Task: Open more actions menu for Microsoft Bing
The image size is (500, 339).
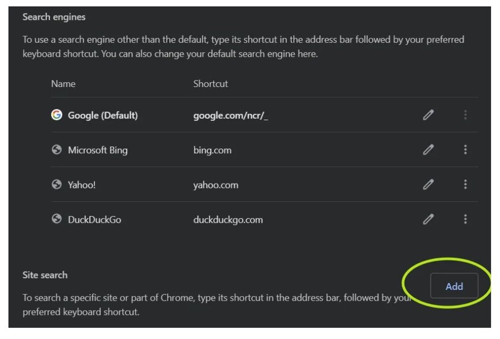Action: pos(465,150)
